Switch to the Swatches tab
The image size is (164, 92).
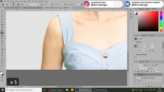141,9
